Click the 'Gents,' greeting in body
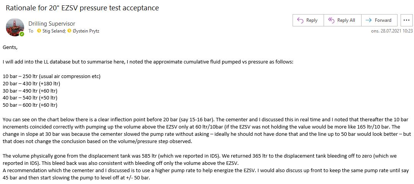 click(10, 47)
